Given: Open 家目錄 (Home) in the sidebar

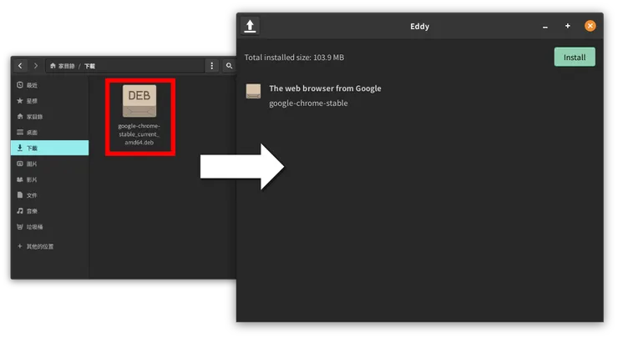Looking at the screenshot, I should coord(49,117).
